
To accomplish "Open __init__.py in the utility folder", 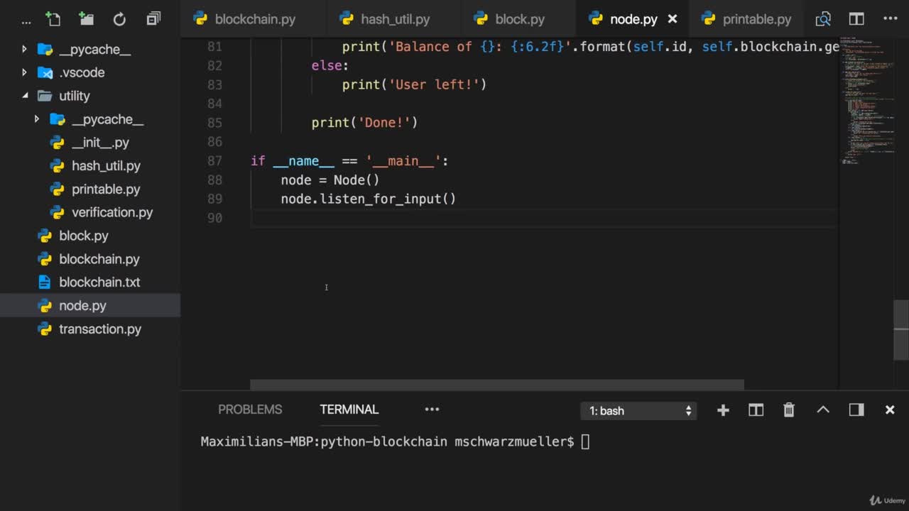I will coord(100,143).
